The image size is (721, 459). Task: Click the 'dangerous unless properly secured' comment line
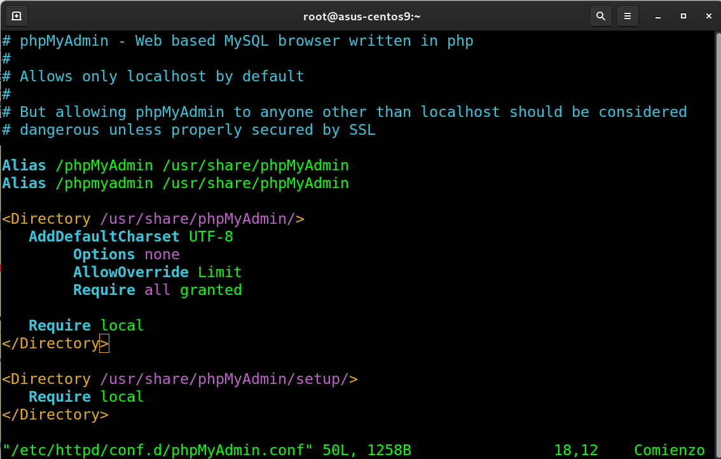coord(189,130)
